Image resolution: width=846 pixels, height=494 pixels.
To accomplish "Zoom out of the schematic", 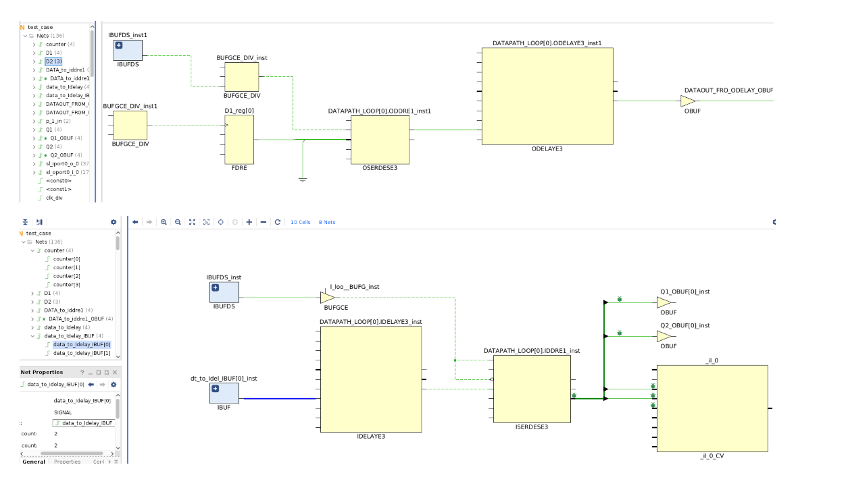I will pos(178,222).
